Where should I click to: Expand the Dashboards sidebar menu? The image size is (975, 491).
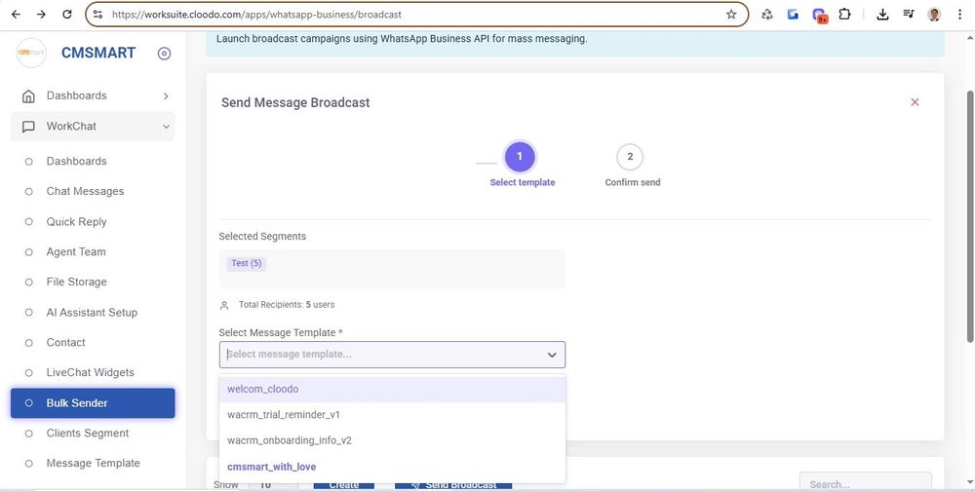(x=93, y=95)
